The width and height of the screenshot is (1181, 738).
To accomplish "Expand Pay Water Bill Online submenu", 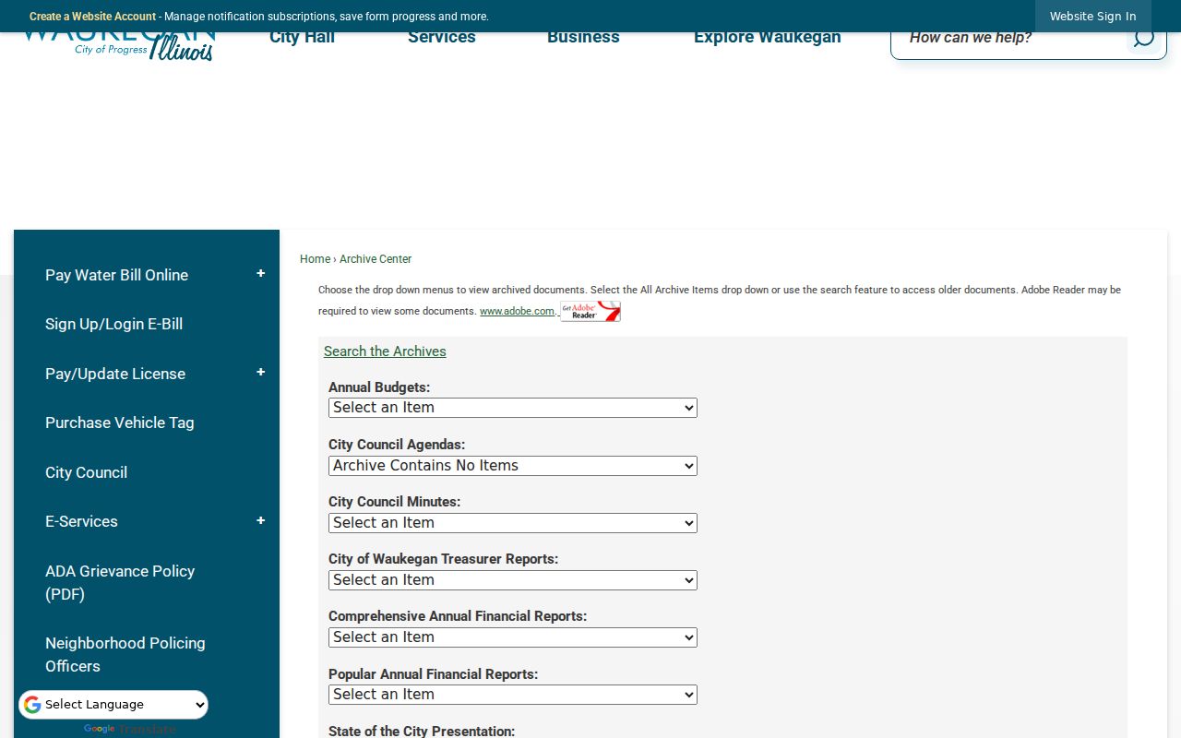I will pyautogui.click(x=260, y=274).
